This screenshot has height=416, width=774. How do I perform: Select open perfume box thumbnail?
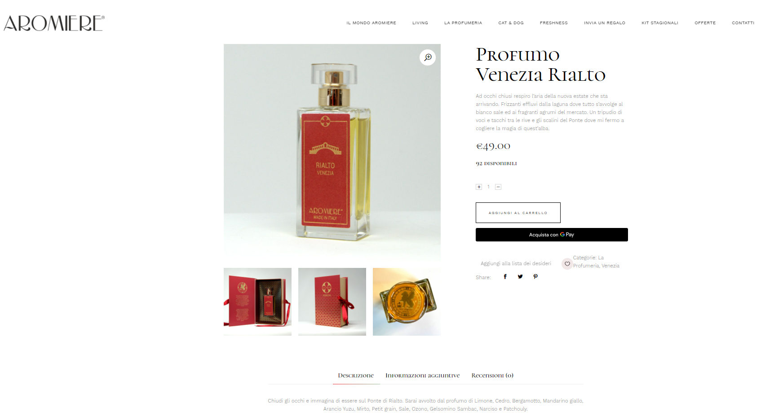[257, 302]
